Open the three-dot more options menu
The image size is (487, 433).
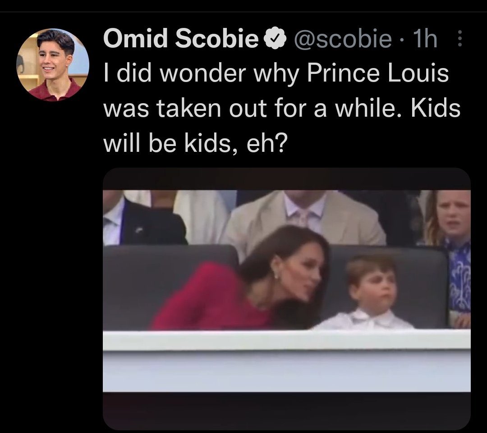460,38
